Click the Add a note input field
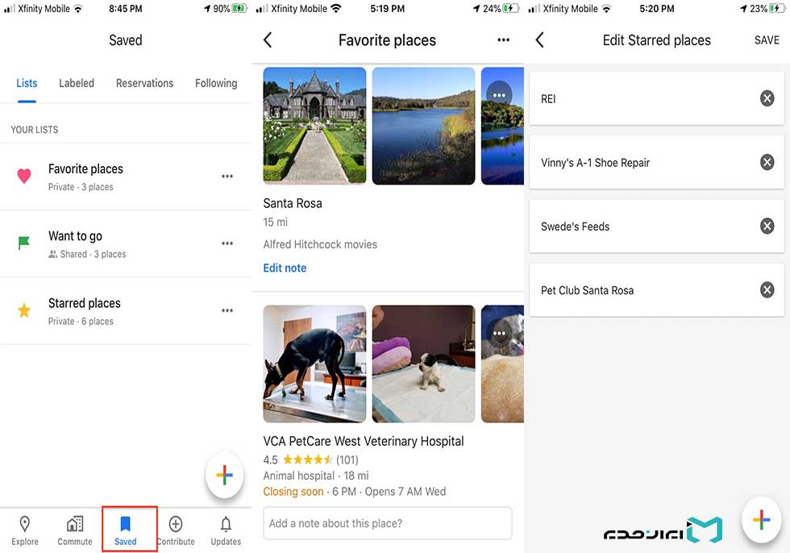The image size is (790, 553). pyautogui.click(x=388, y=523)
